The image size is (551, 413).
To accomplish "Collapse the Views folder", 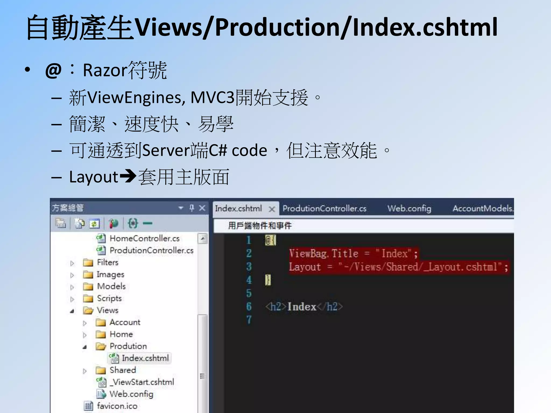I will click(72, 311).
